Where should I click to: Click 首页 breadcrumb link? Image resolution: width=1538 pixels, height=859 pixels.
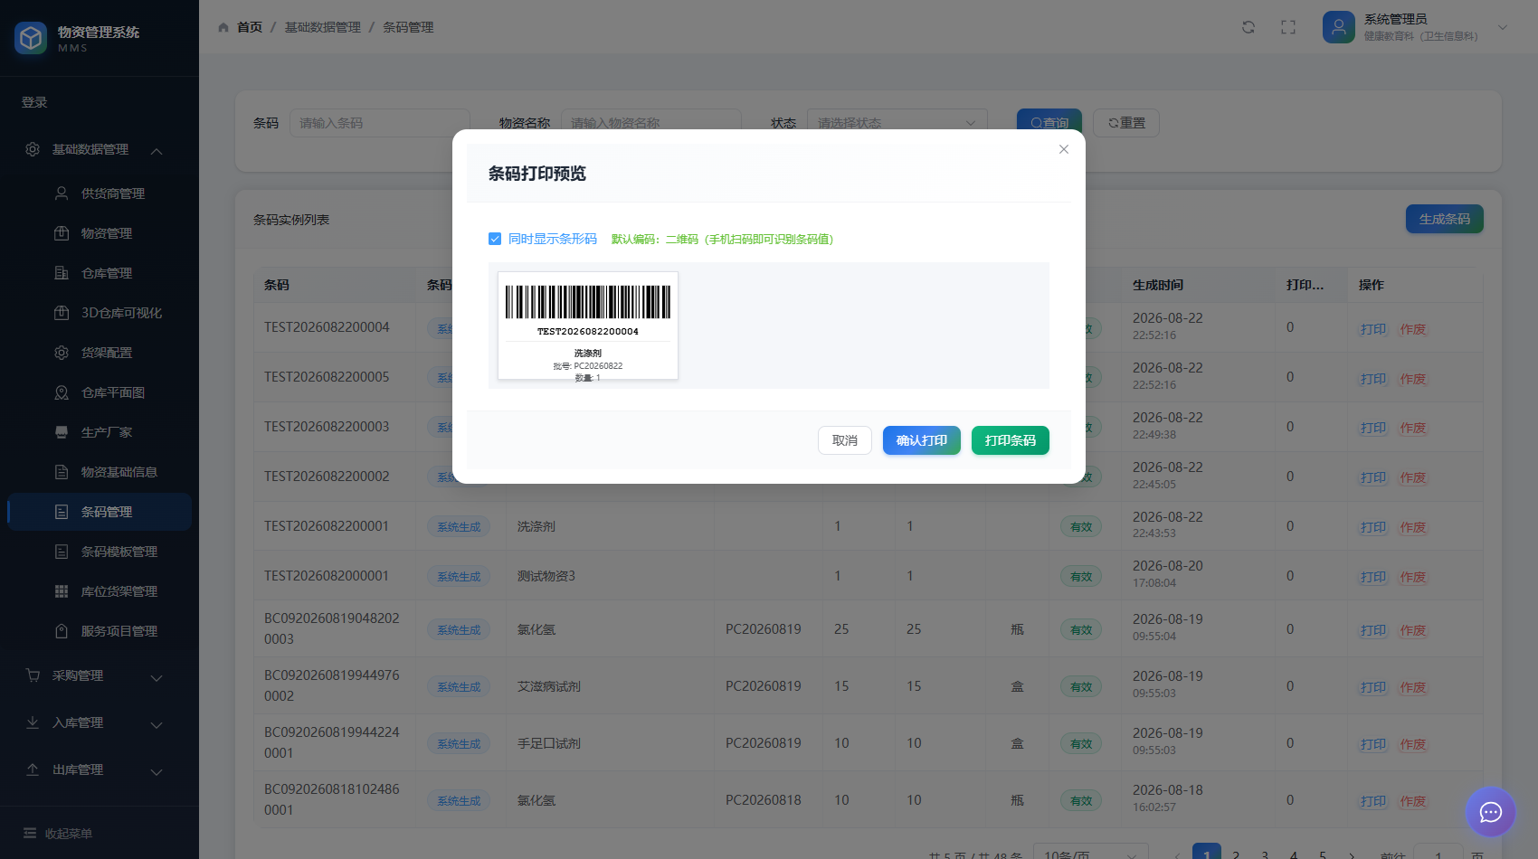pyautogui.click(x=250, y=27)
